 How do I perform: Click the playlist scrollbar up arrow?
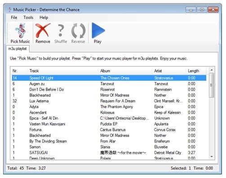(212, 70)
